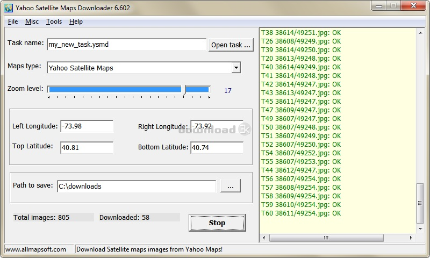
Task: Select log line T55 38607/49253.jpg
Action: pyautogui.click(x=301, y=161)
